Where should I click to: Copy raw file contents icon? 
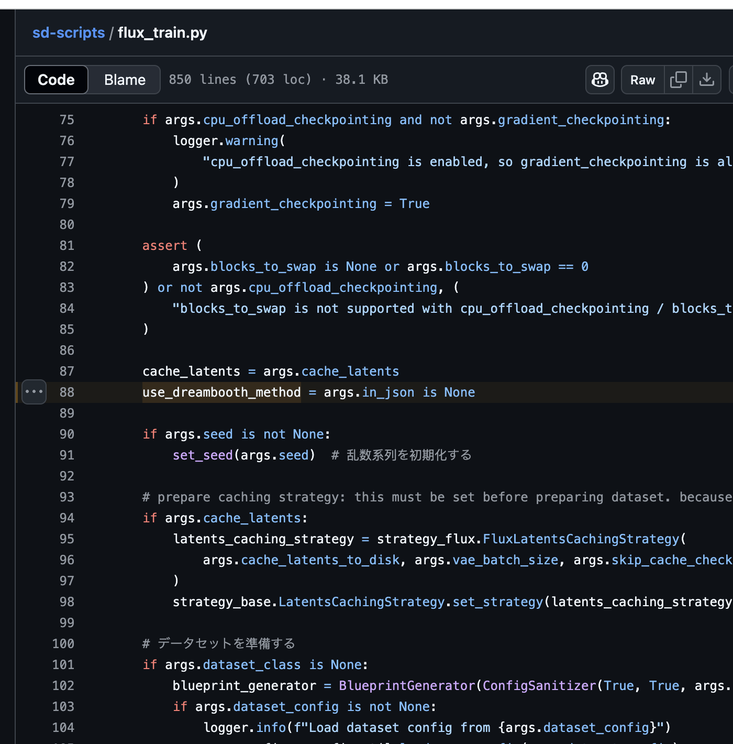pyautogui.click(x=678, y=80)
